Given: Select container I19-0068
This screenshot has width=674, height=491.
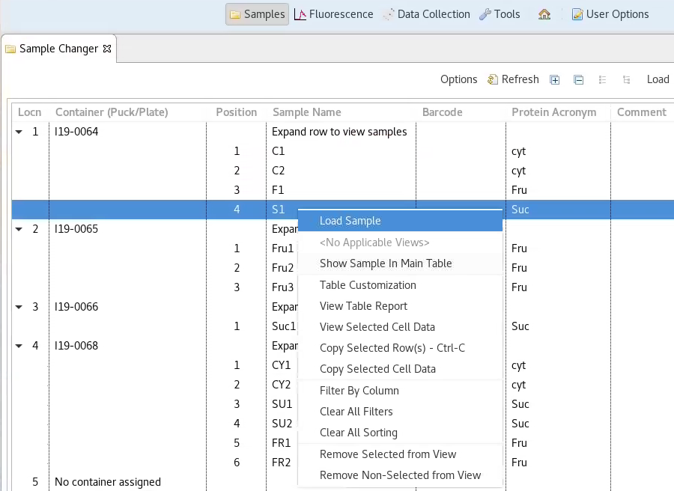Looking at the screenshot, I should click(76, 345).
